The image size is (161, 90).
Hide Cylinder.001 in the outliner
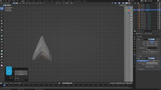[x=158, y=13]
